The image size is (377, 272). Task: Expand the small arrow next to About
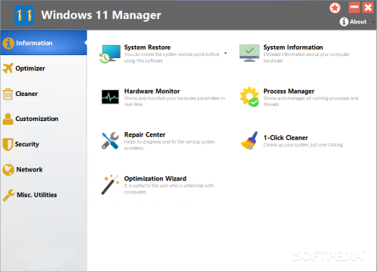point(373,22)
